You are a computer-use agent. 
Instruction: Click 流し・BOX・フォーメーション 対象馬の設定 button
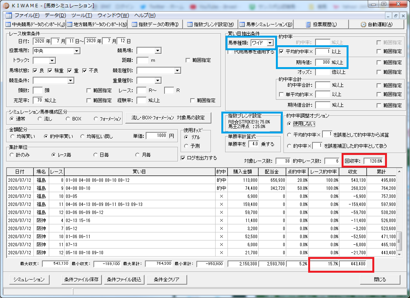168,118
